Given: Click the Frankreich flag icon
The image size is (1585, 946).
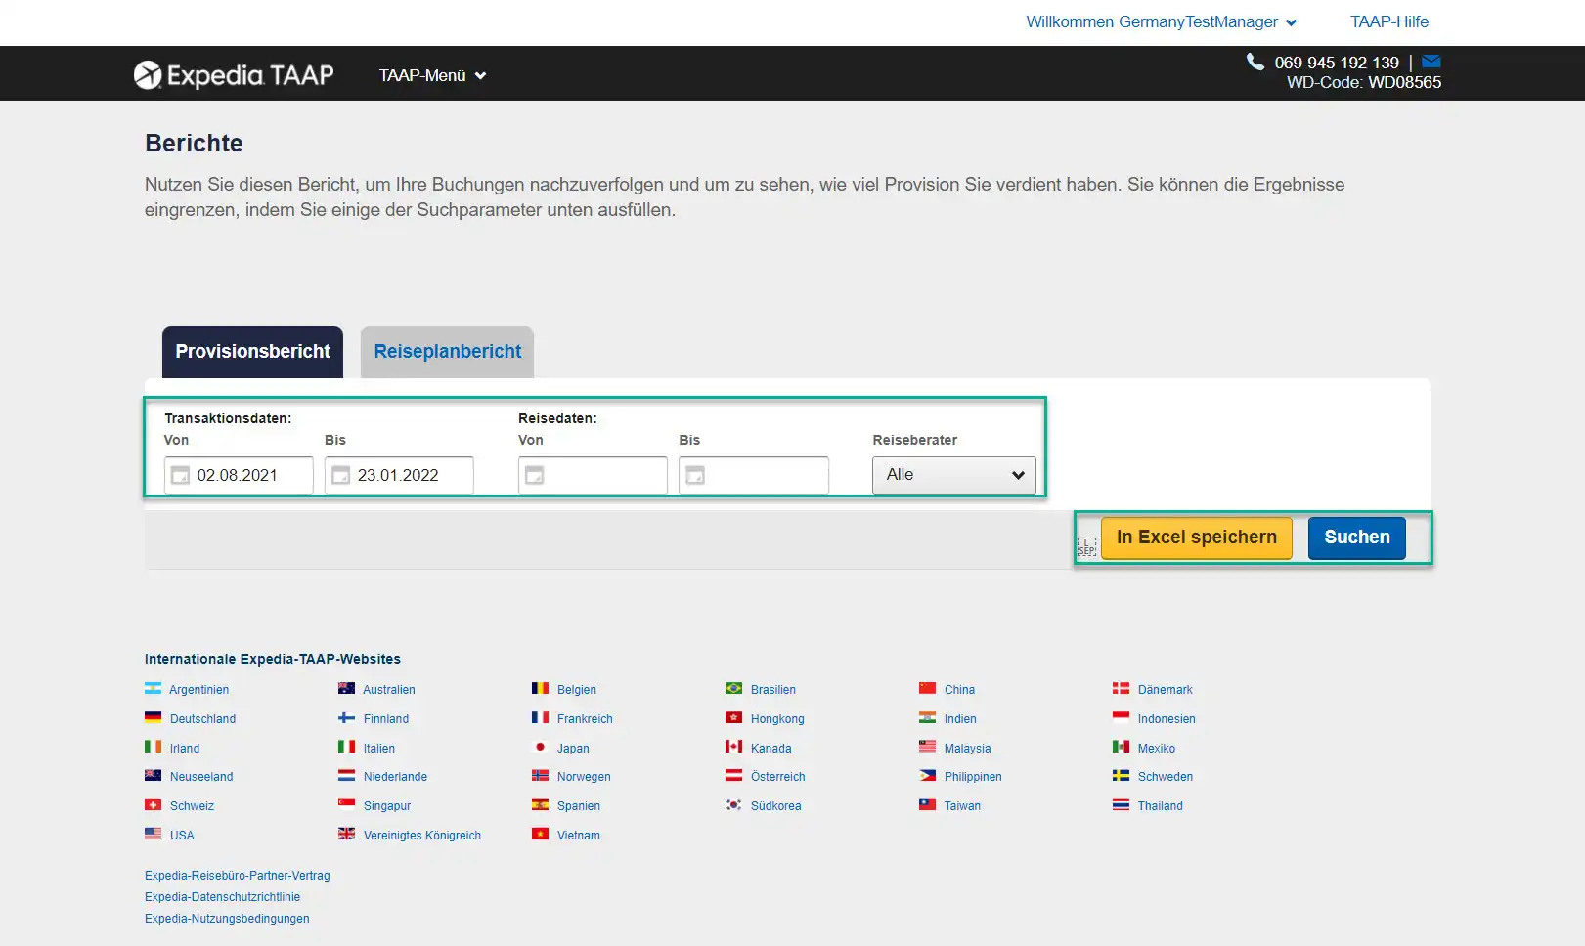Looking at the screenshot, I should coord(540,717).
